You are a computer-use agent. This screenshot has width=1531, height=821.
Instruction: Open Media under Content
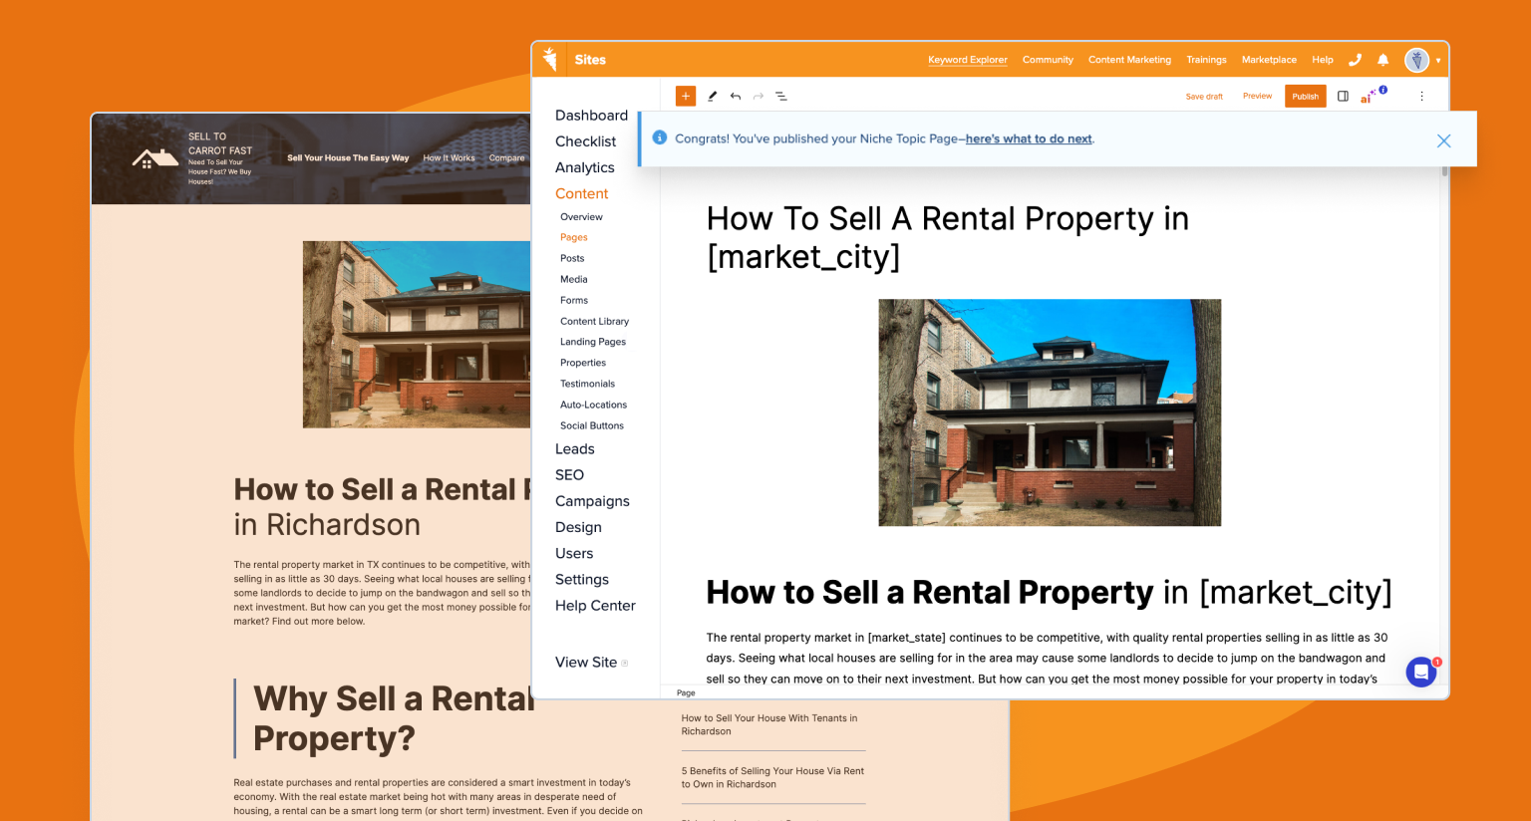pos(573,279)
